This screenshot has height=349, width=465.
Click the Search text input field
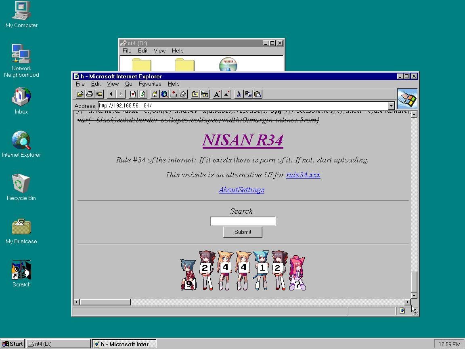243,221
